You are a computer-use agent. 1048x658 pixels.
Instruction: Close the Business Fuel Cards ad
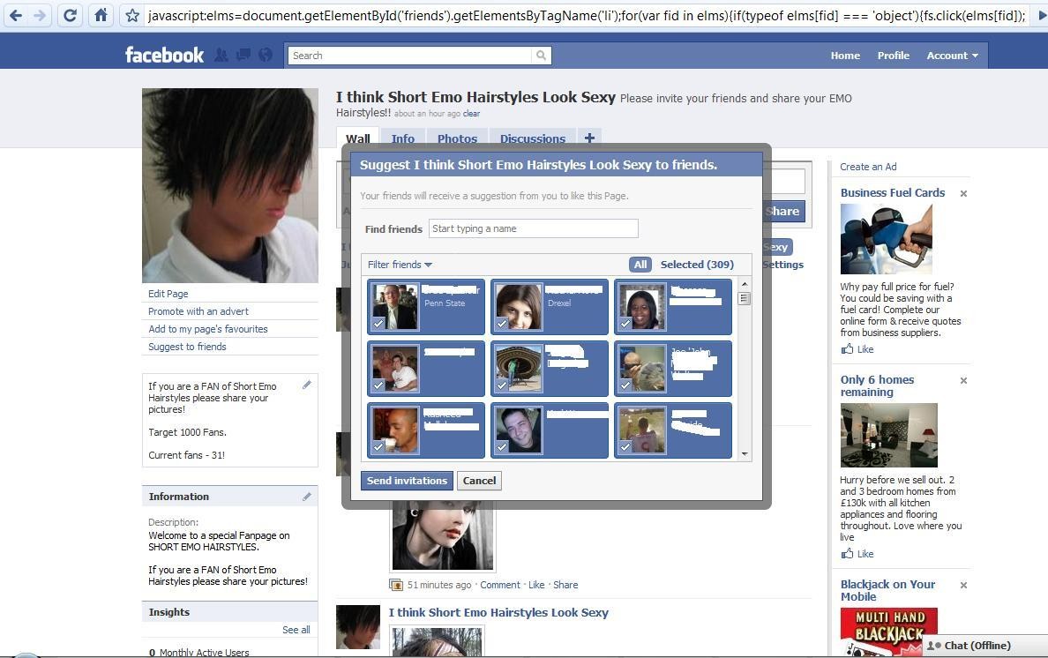(963, 193)
